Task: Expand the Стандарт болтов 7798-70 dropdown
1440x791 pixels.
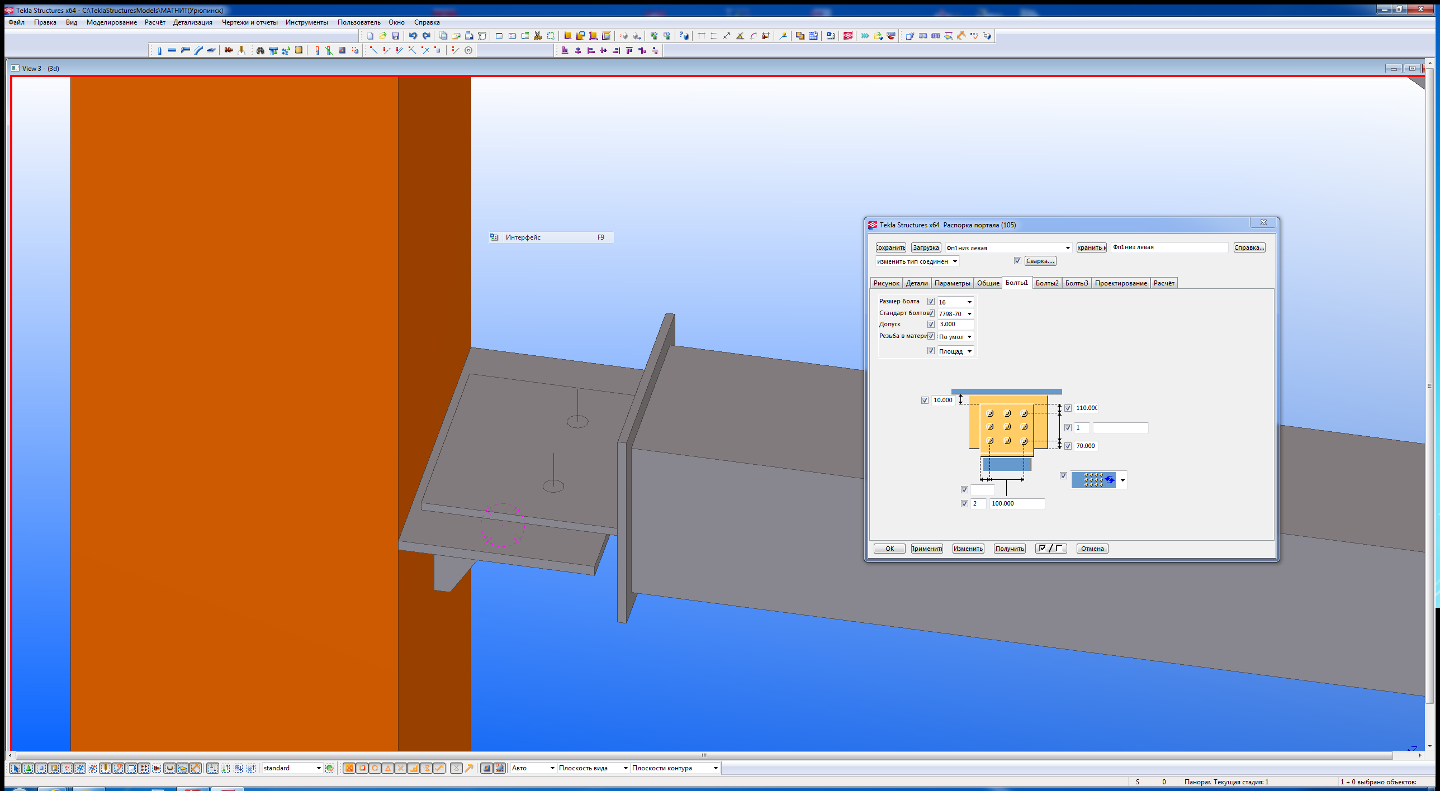Action: (969, 314)
